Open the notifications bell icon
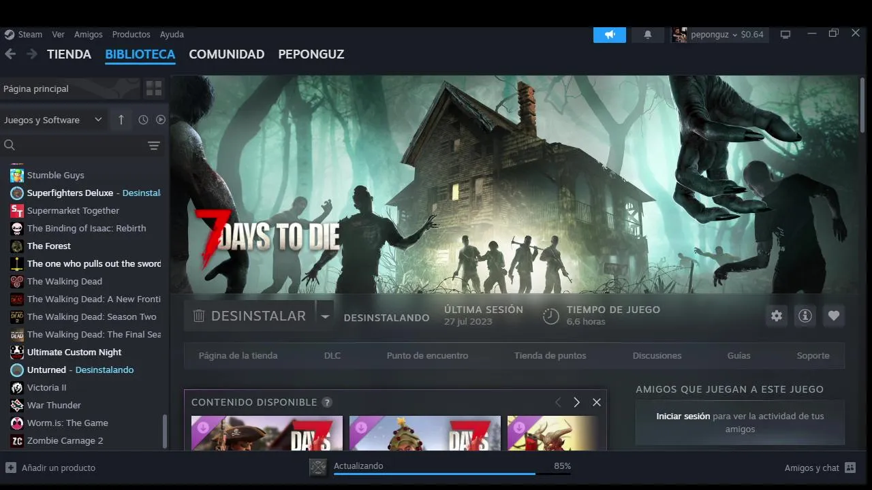 (x=648, y=34)
